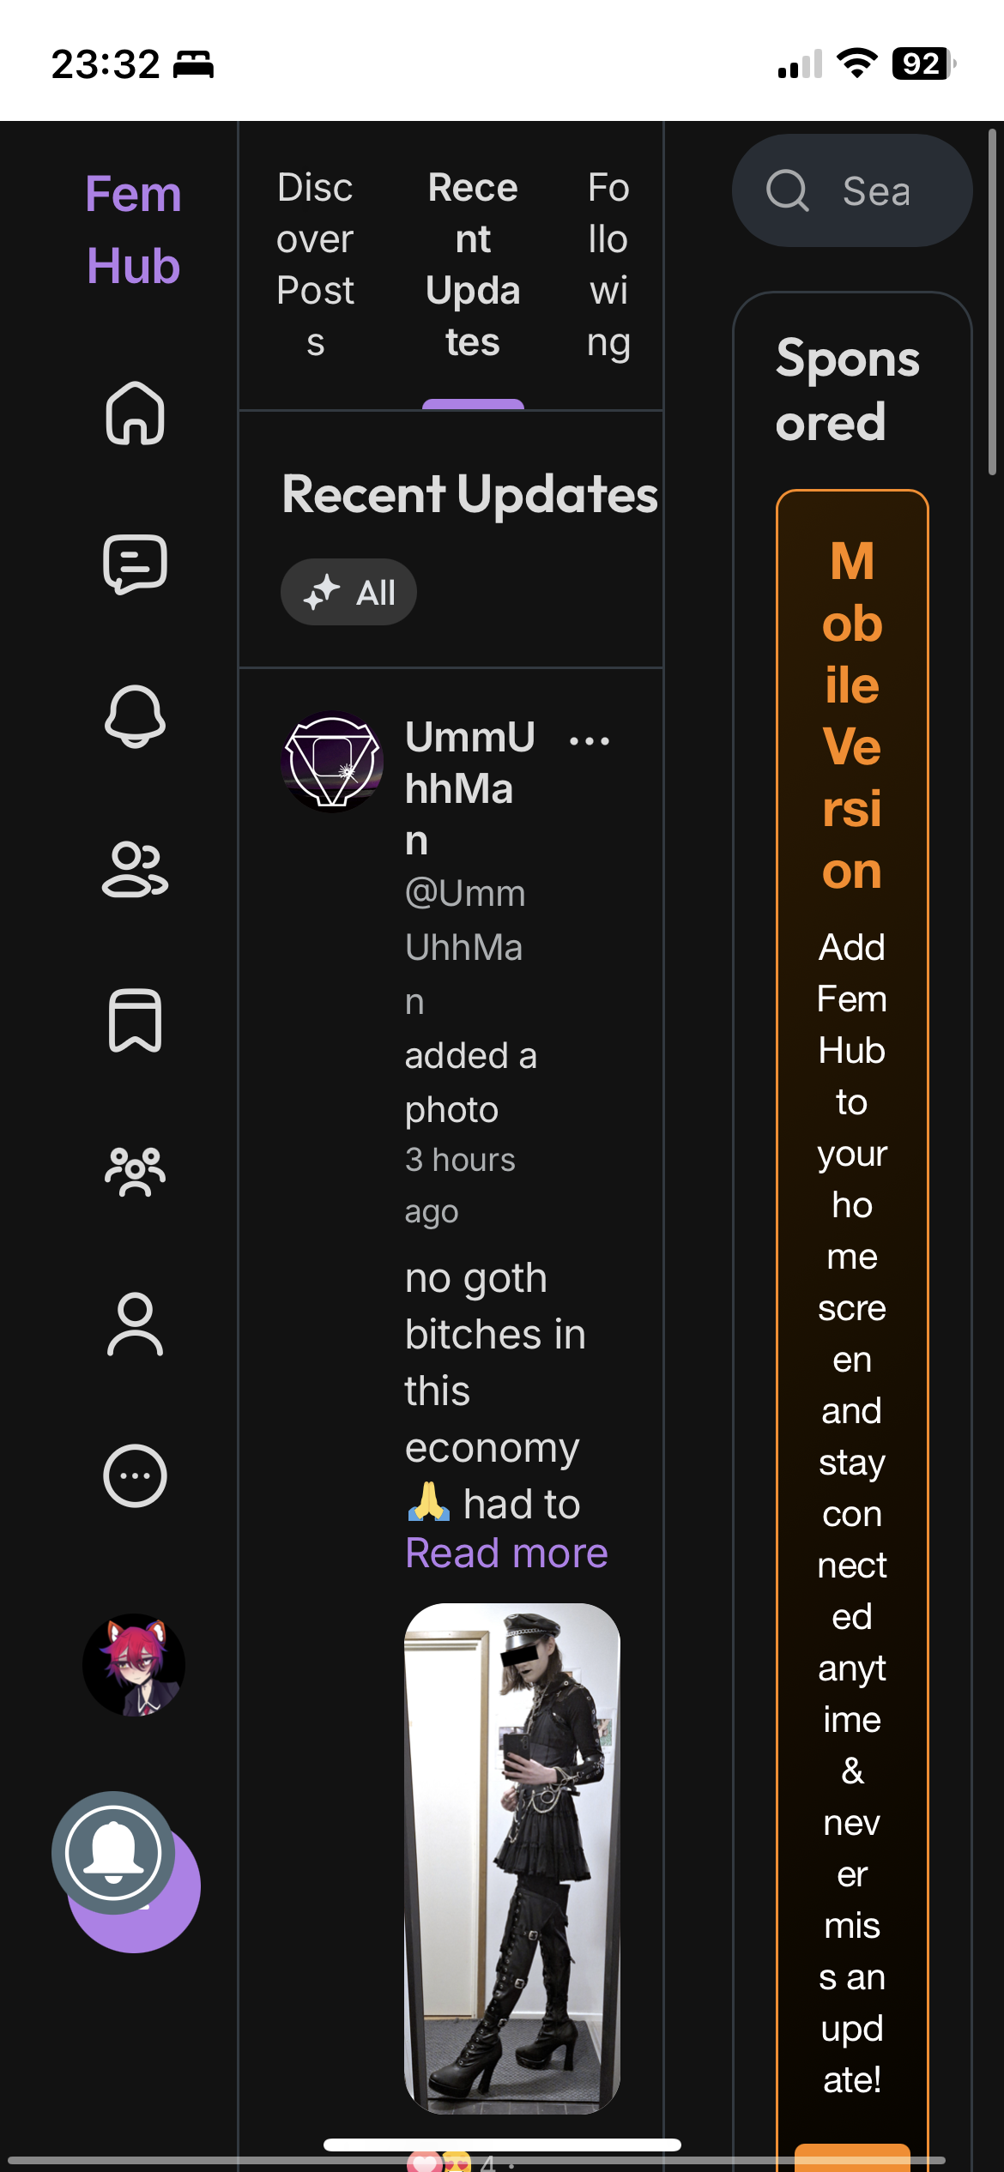Tap the floating bell notification button

click(x=113, y=1852)
